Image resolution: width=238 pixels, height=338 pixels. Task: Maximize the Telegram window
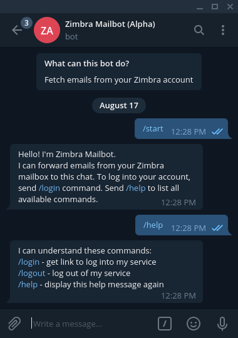pyautogui.click(x=215, y=6)
